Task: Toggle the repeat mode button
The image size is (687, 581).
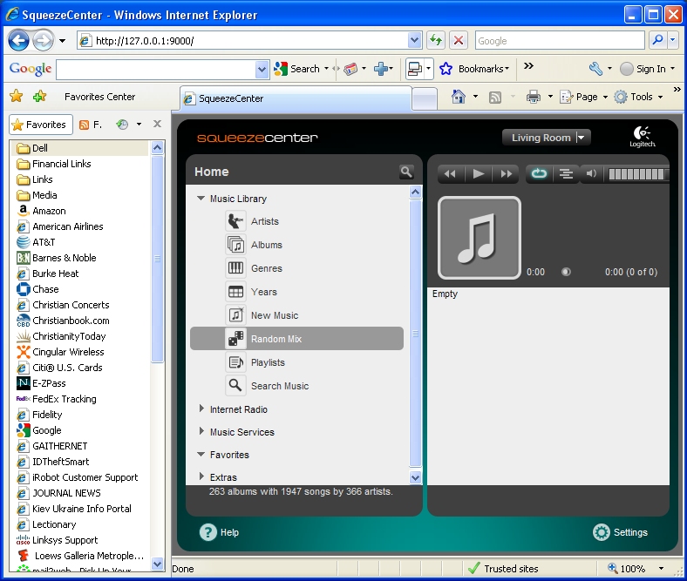Action: click(539, 174)
